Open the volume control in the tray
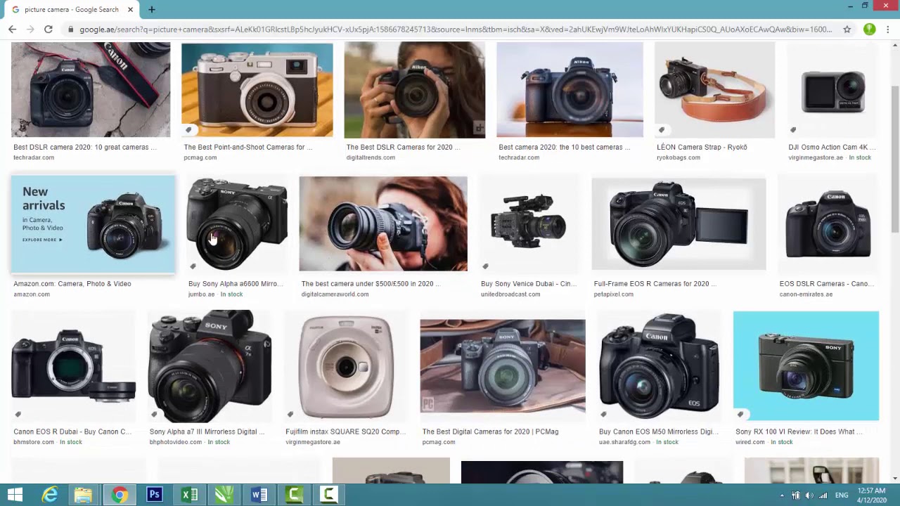Image resolution: width=900 pixels, height=506 pixels. click(809, 495)
